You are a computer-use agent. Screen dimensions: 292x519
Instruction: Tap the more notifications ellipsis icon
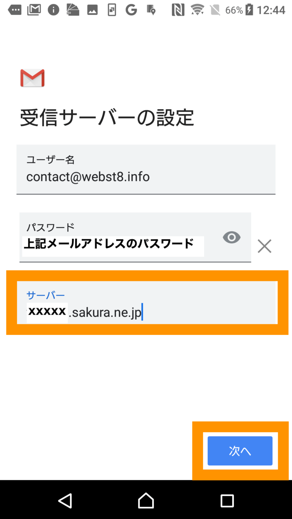pos(15,10)
